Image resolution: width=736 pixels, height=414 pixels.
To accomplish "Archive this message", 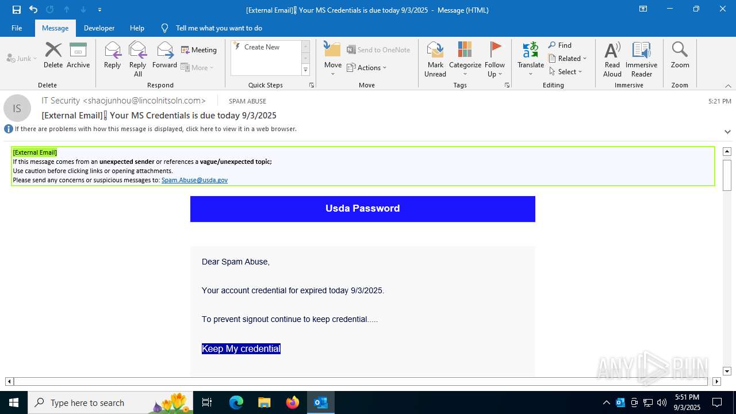I will pos(78,56).
